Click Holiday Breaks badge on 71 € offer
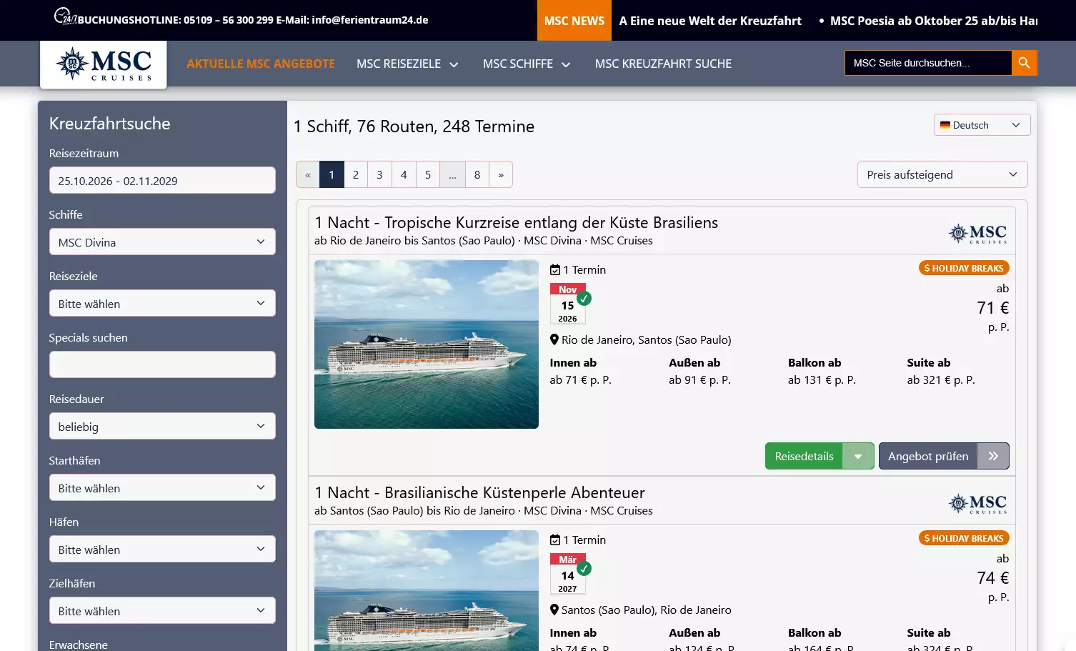 tap(964, 268)
